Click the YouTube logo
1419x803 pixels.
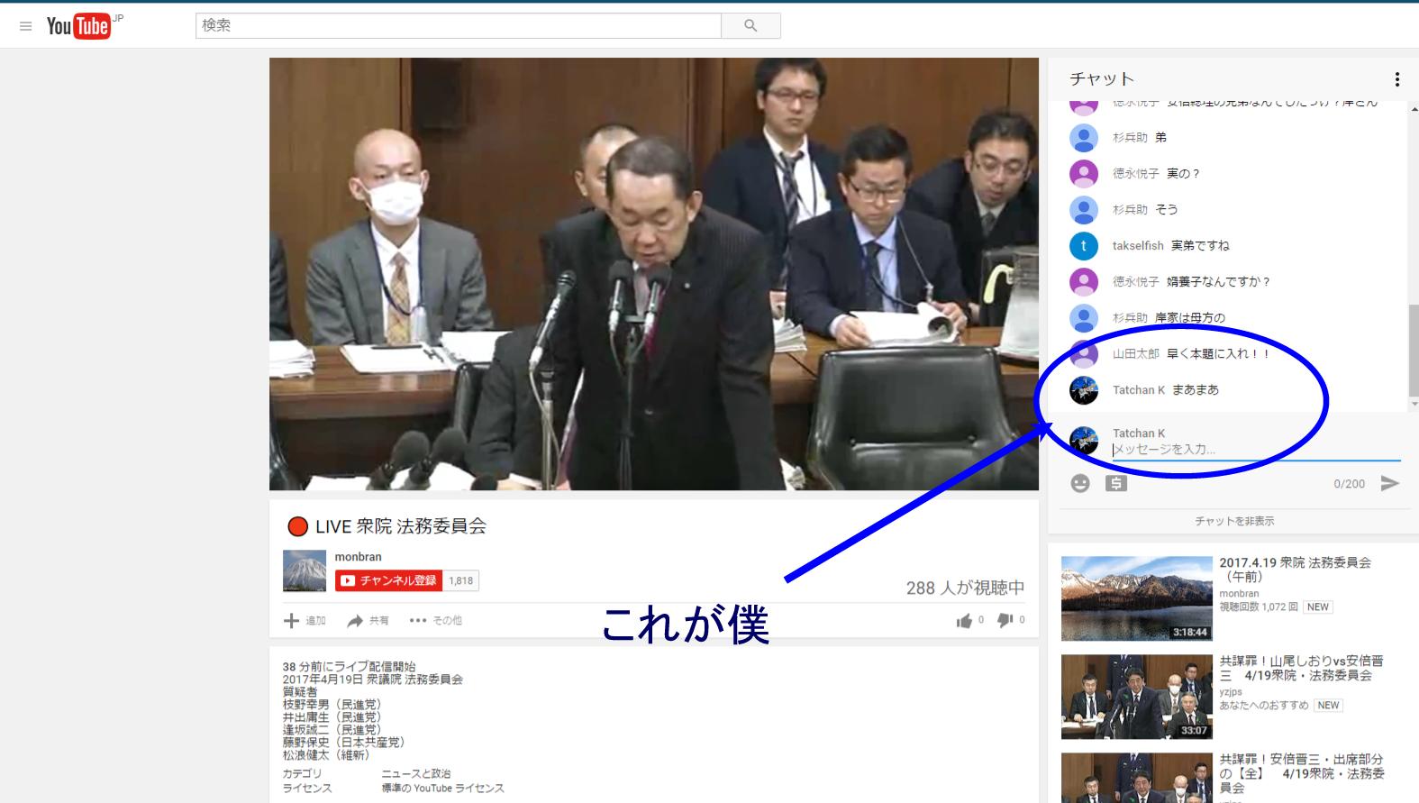pos(78,26)
